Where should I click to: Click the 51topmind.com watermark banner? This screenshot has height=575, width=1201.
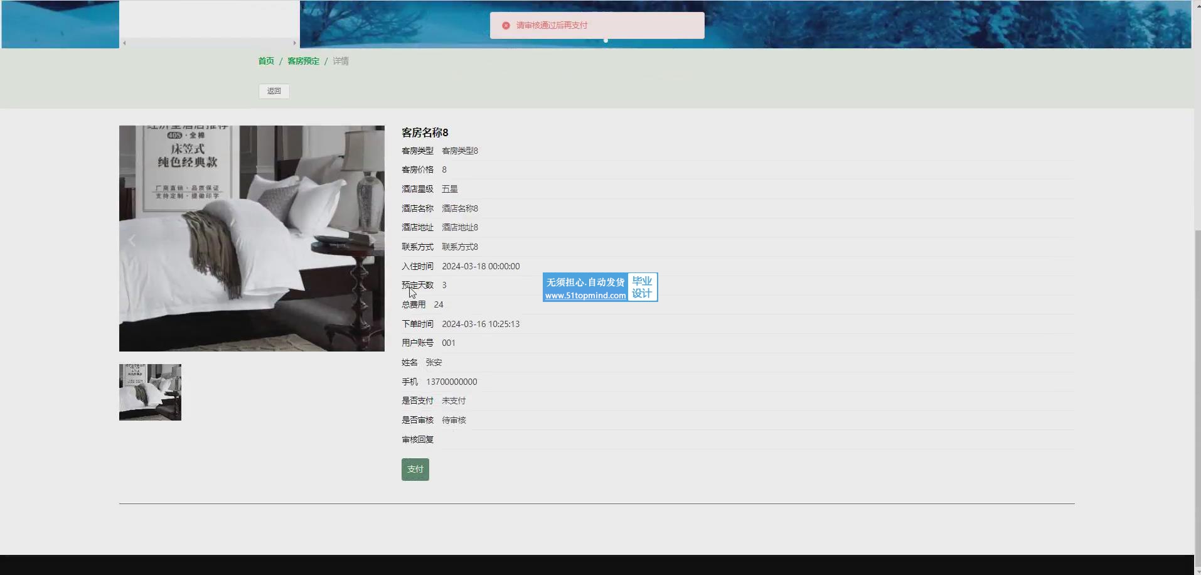(599, 287)
